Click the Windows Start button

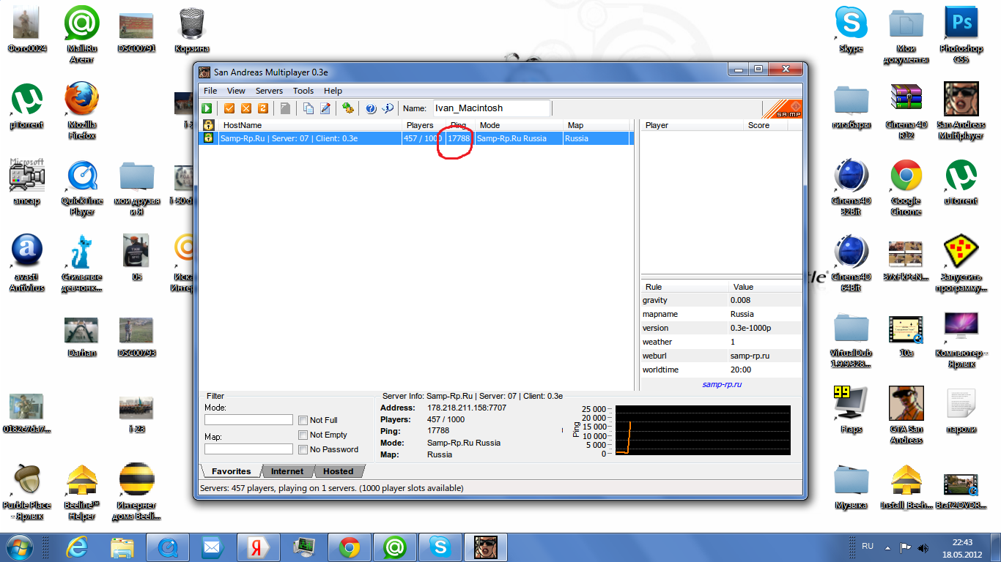(x=21, y=547)
